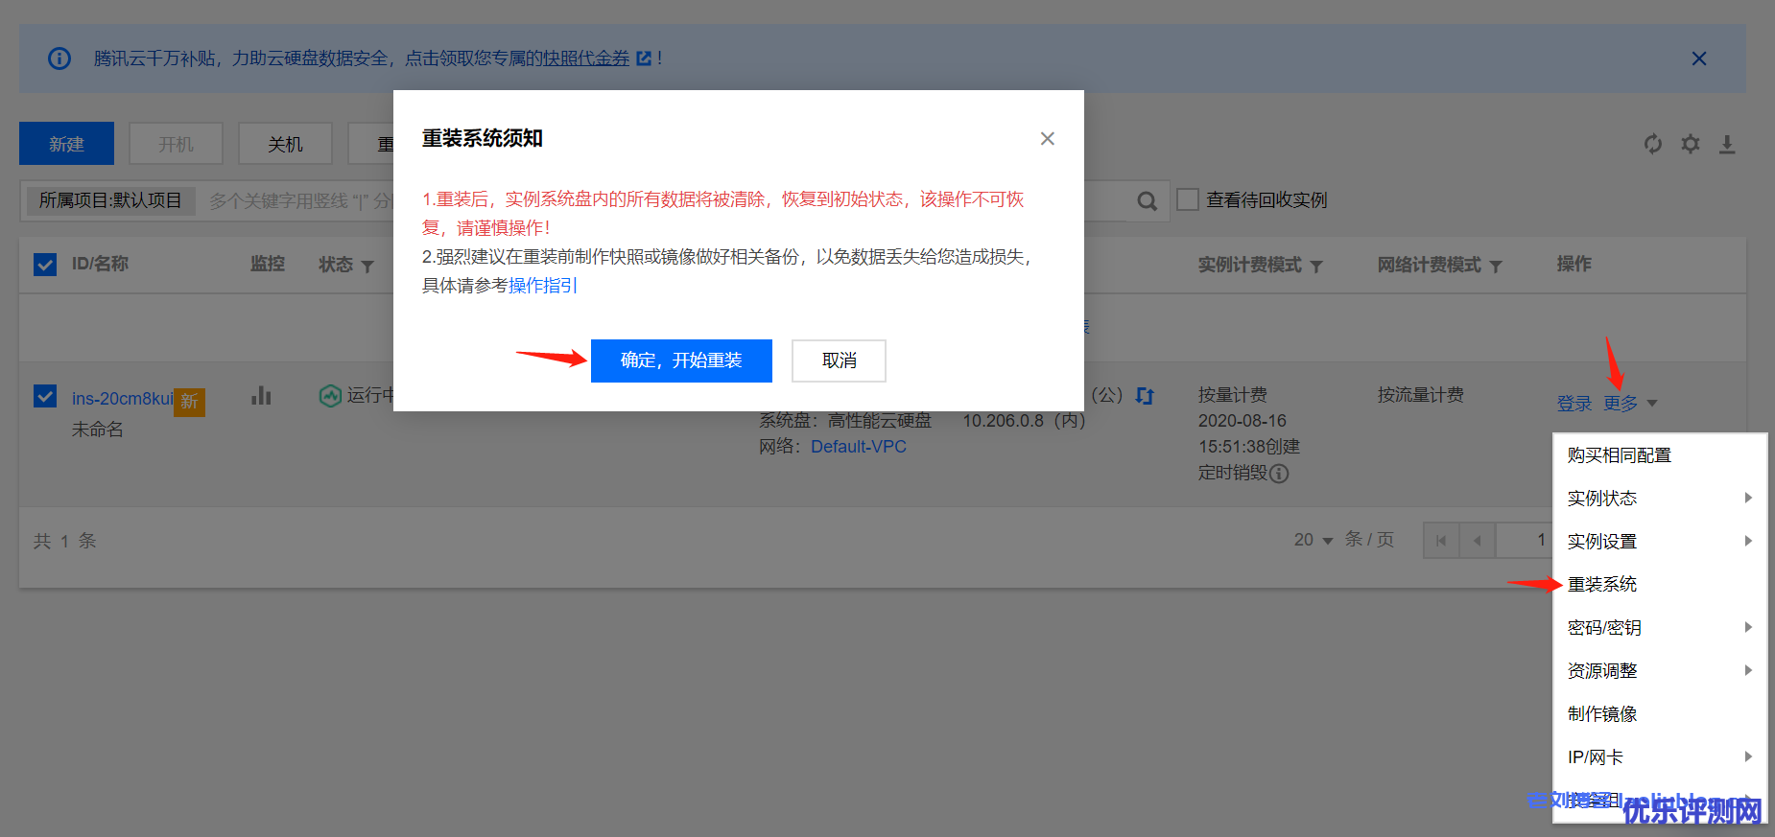
Task: Toggle 查看待回收实例 checkbox
Action: point(1188,199)
